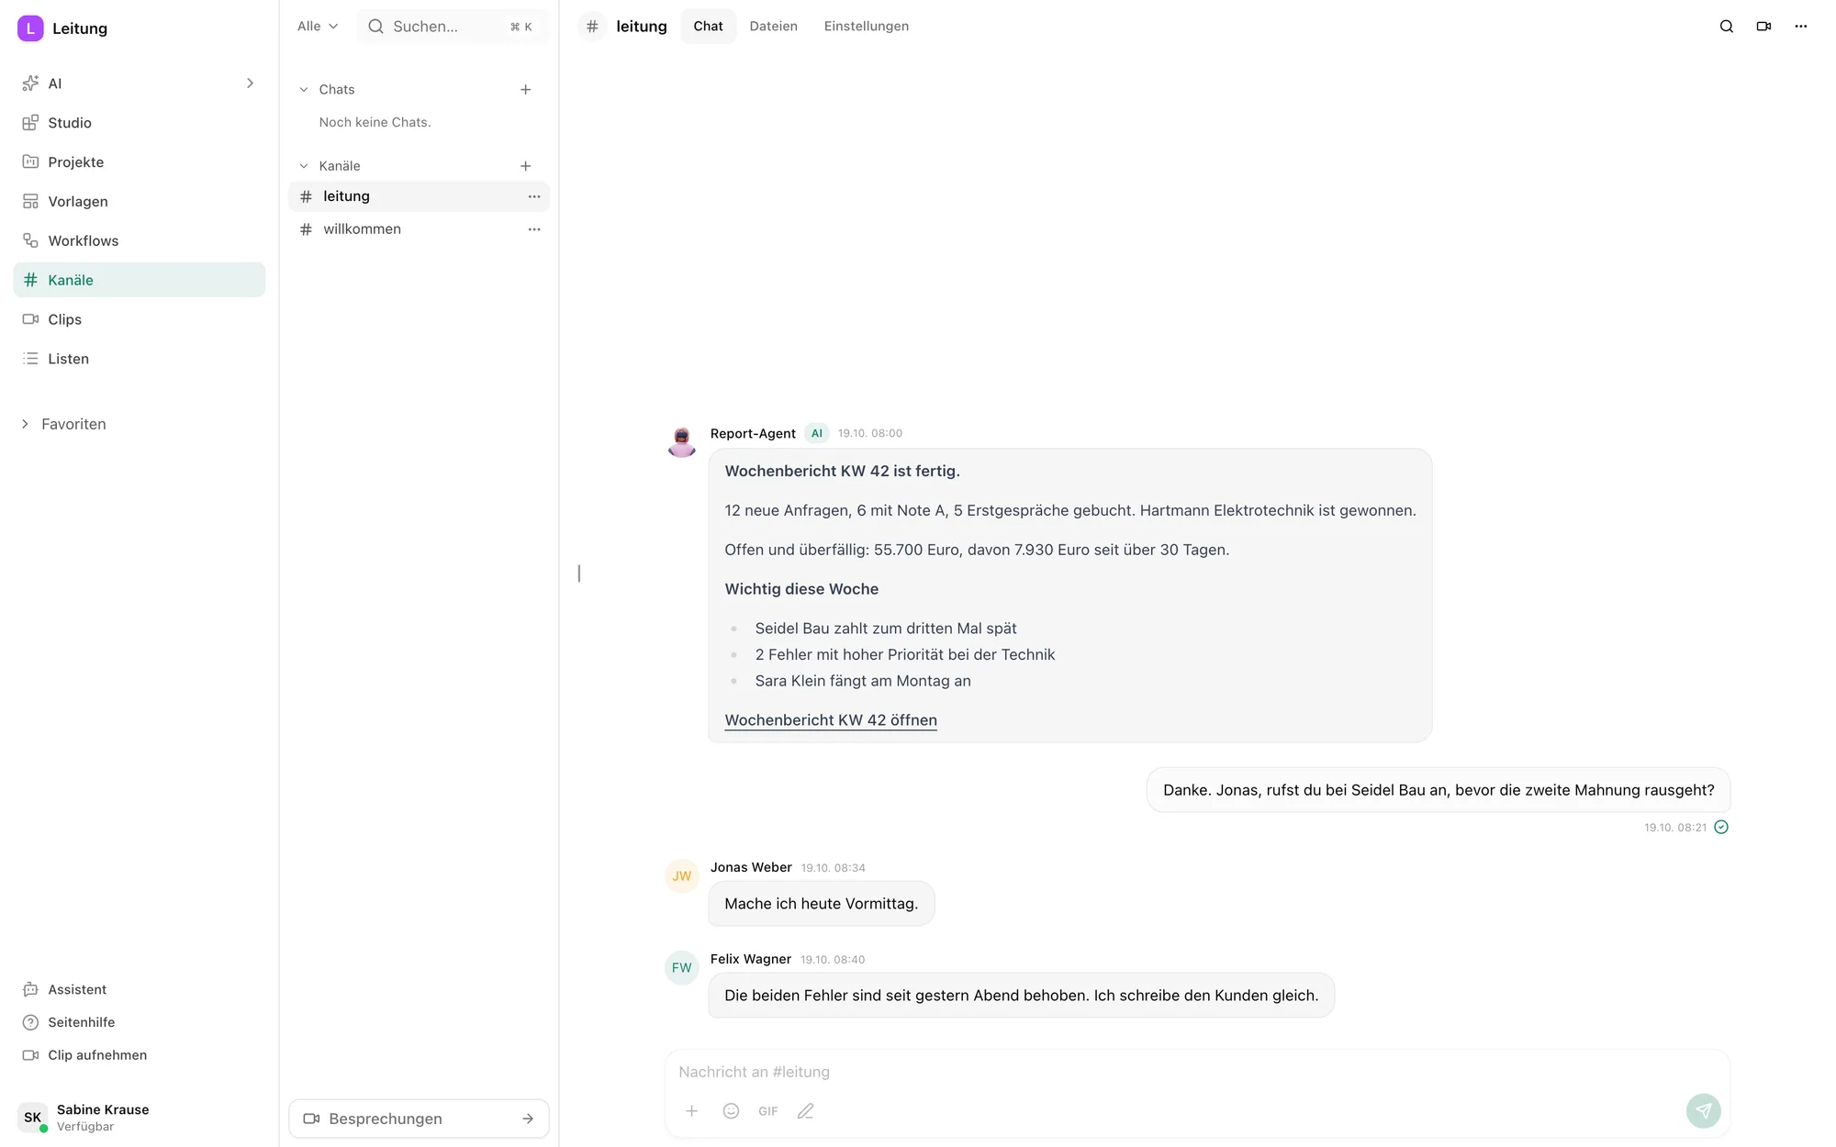Focus the Nachricht an #leitung field
Viewport: 1836px width, 1147px height.
[1197, 1072]
